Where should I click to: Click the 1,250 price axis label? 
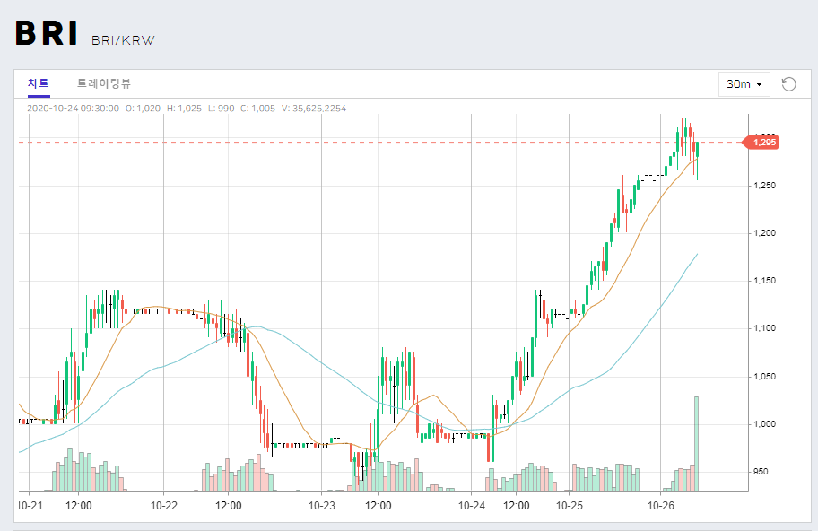(765, 186)
